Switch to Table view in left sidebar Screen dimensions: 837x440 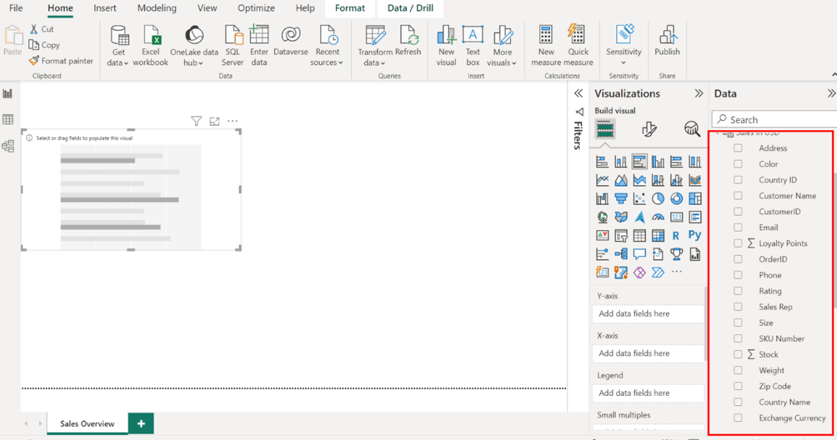pyautogui.click(x=8, y=119)
